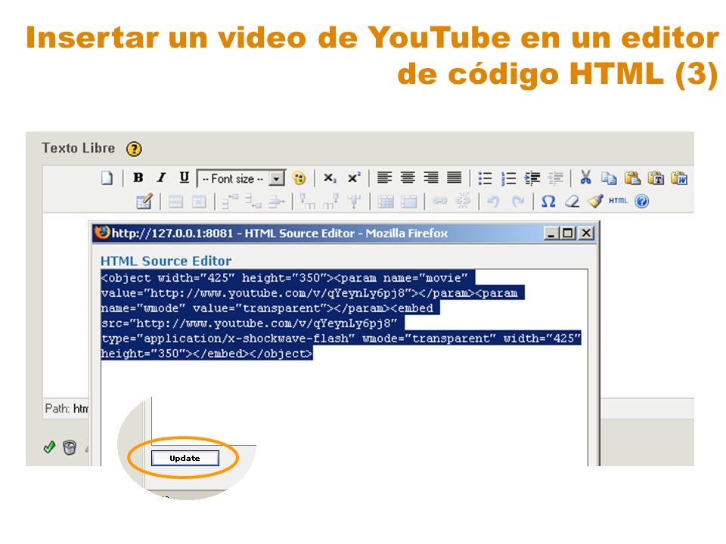Viewport: 726px width, 544px height.
Task: Open editor help blue question icon
Action: (642, 201)
